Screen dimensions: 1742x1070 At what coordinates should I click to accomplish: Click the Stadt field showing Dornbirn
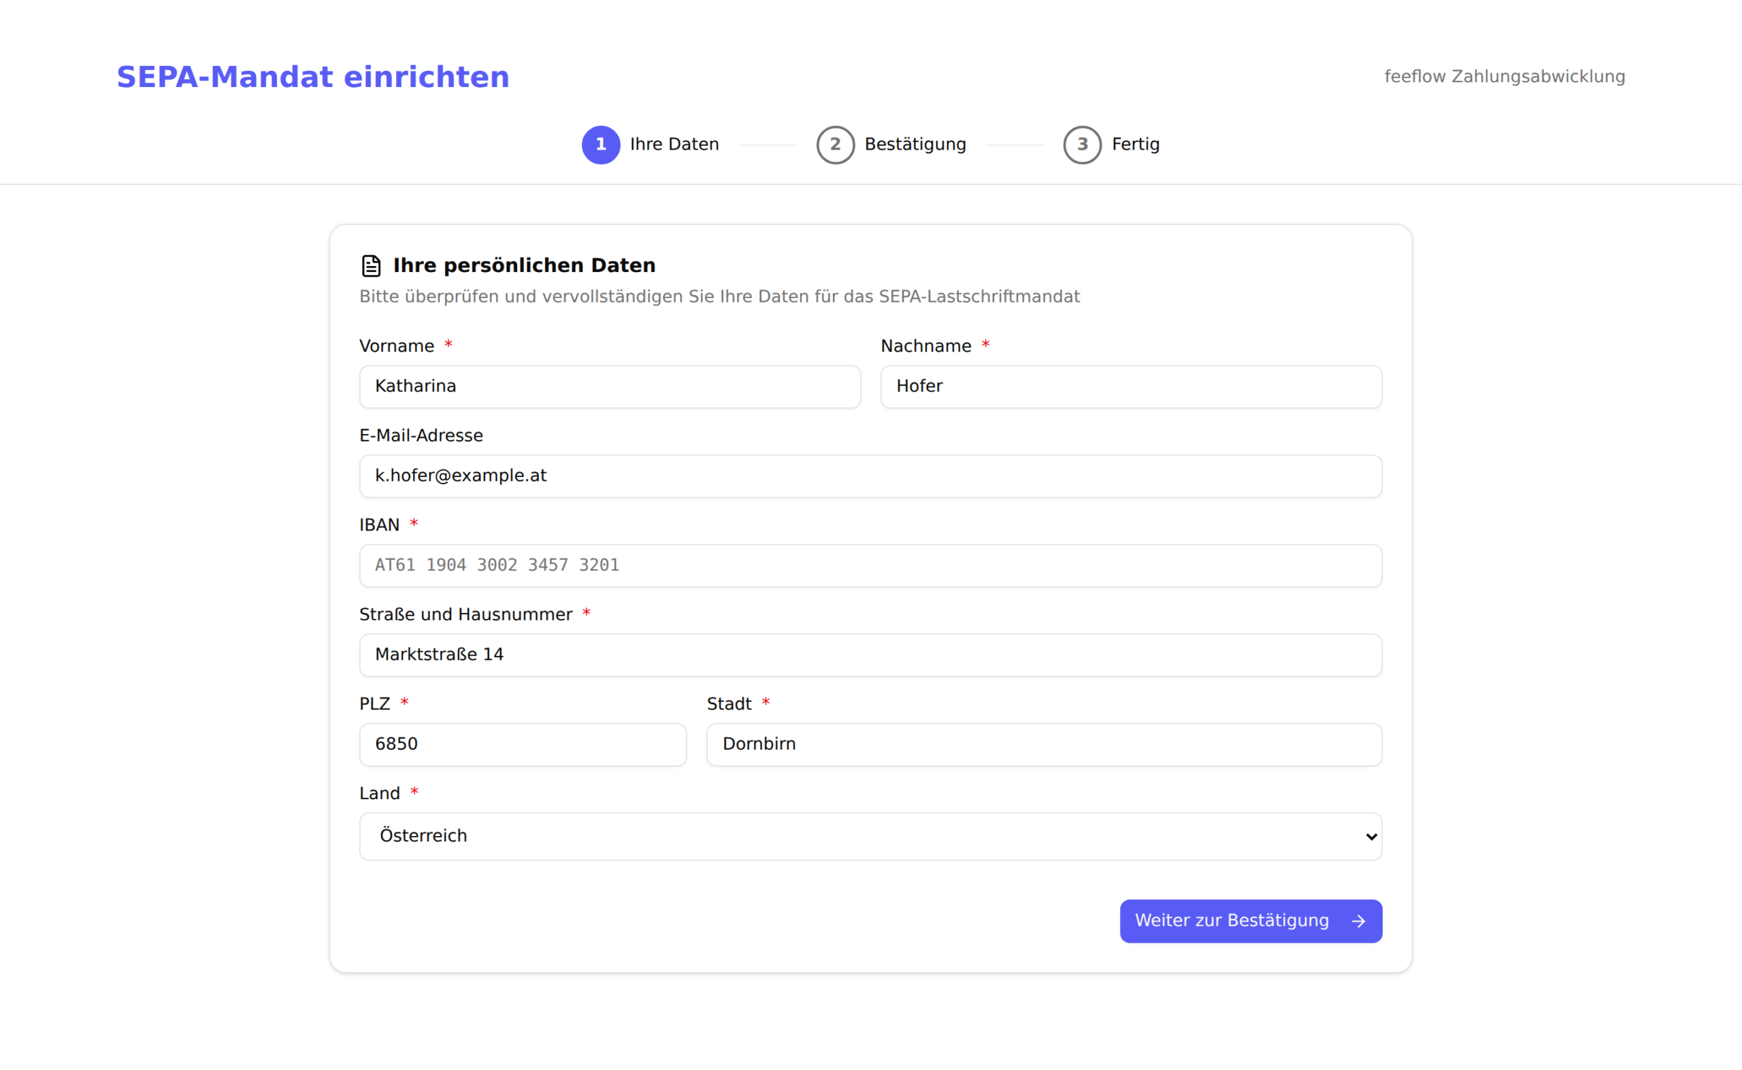1044,744
